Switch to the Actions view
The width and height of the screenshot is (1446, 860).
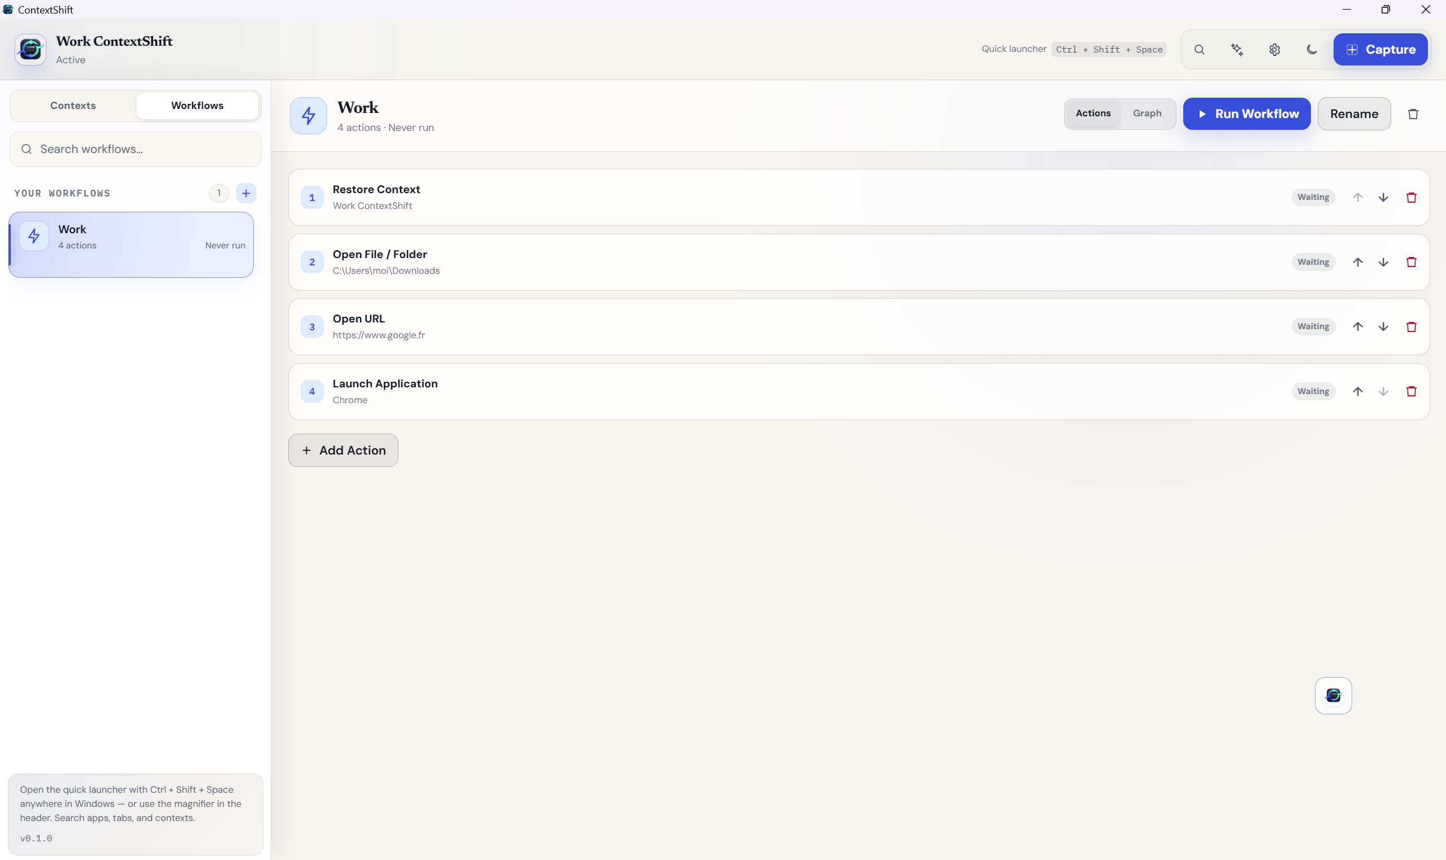[x=1093, y=113]
